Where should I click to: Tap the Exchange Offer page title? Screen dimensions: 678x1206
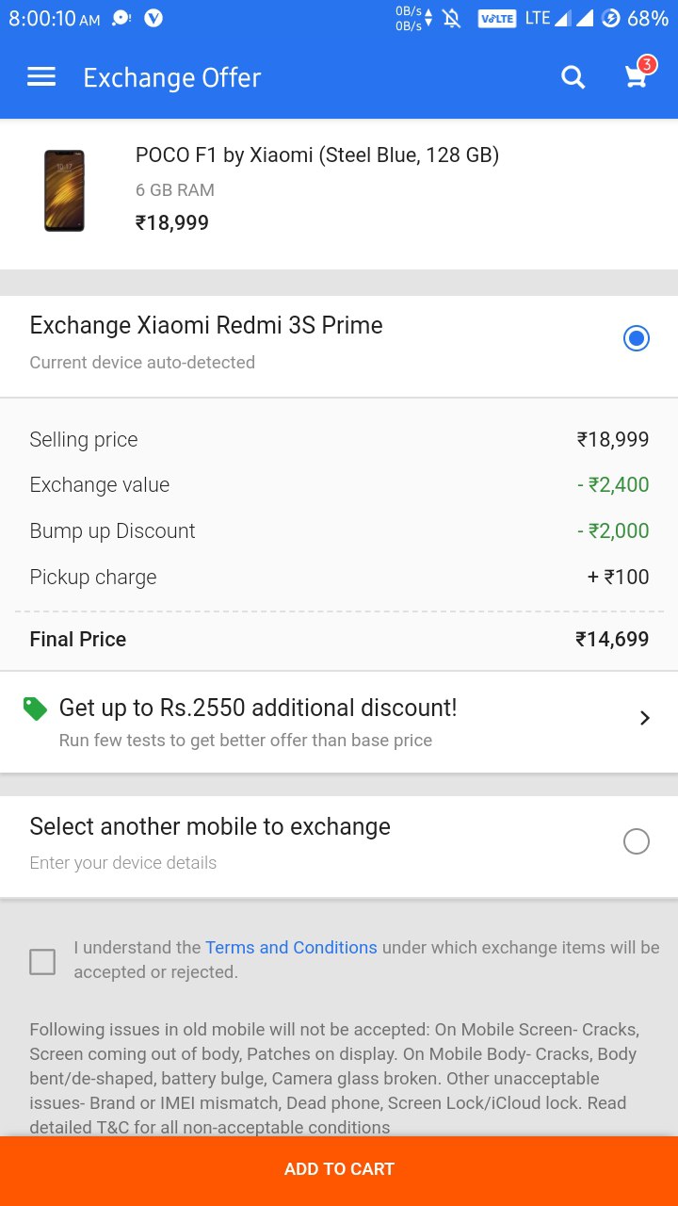(x=172, y=77)
